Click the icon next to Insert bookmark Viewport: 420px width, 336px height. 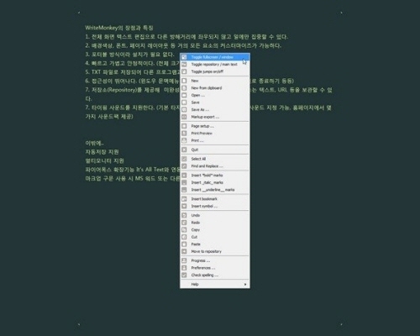click(x=184, y=199)
